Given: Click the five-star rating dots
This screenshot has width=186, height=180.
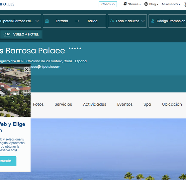Looking at the screenshot, I should (75, 48).
